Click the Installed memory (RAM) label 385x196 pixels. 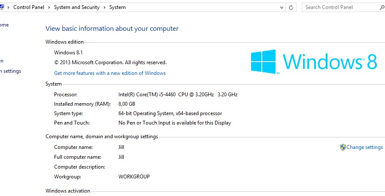click(x=82, y=104)
